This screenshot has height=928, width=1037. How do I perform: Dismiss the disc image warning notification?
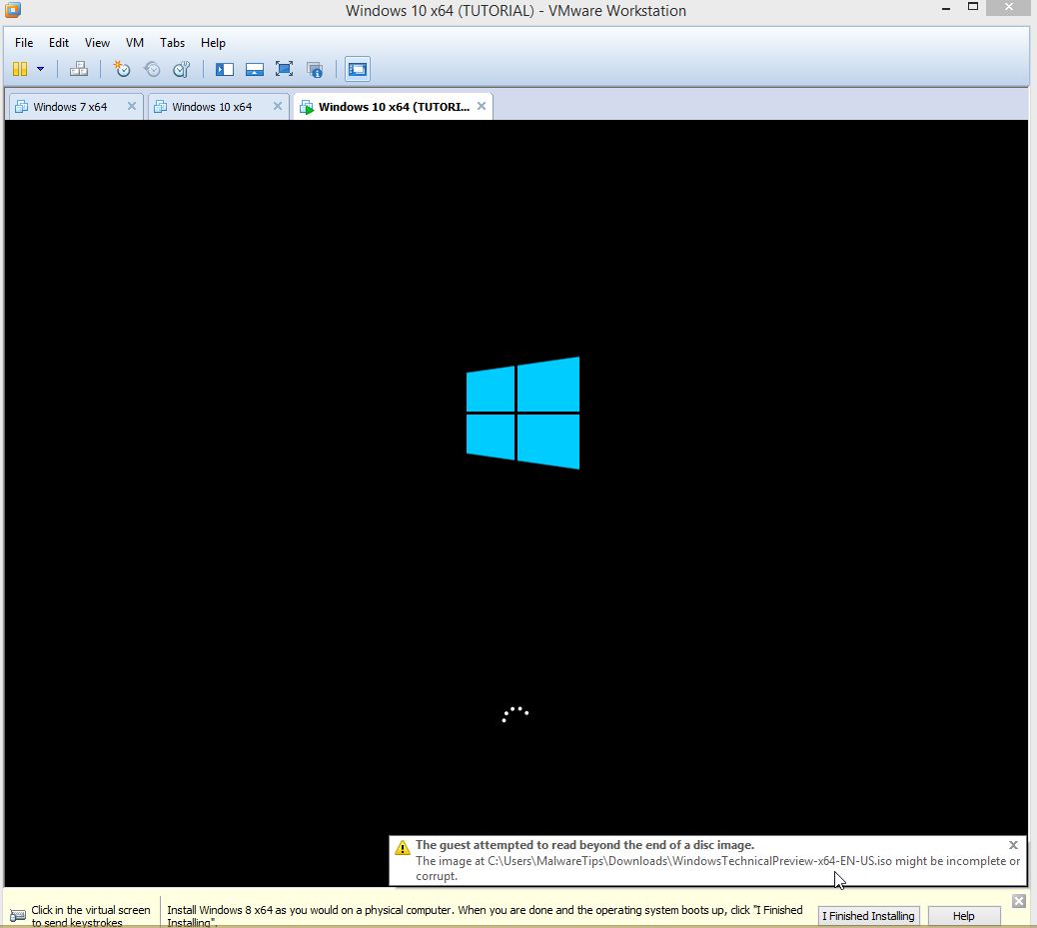click(1013, 845)
